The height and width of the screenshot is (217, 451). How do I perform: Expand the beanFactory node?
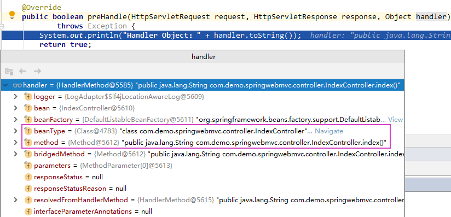pos(15,120)
